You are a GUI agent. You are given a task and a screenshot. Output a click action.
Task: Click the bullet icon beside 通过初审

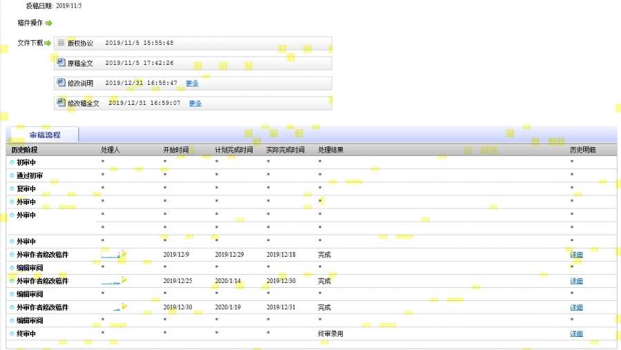coord(12,175)
